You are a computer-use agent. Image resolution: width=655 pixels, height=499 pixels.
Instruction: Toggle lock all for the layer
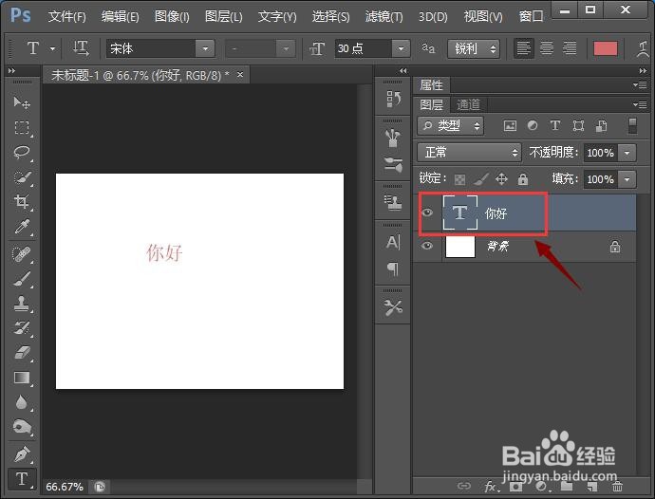coord(523,179)
